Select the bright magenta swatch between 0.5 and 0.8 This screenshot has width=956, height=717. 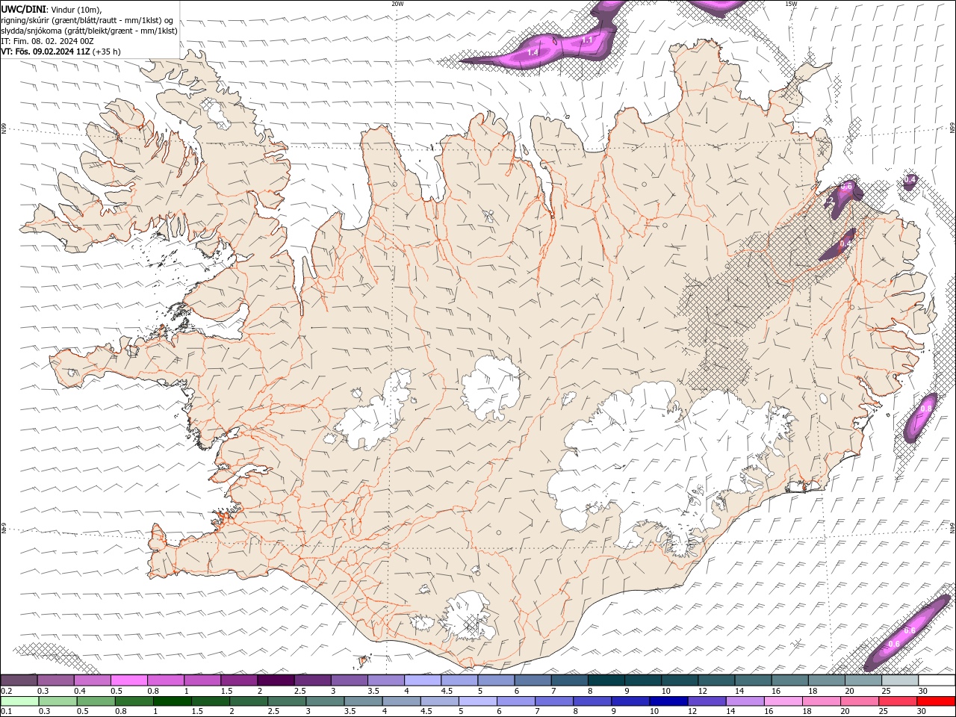coord(128,680)
